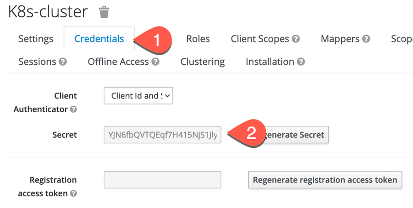Image resolution: width=413 pixels, height=208 pixels.
Task: Go to the Clustering tab
Action: 202,62
